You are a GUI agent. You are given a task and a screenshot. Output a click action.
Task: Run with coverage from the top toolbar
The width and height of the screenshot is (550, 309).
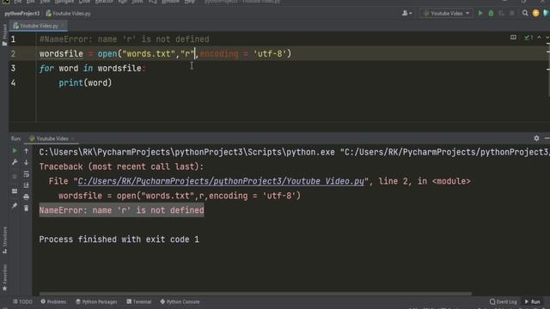501,14
